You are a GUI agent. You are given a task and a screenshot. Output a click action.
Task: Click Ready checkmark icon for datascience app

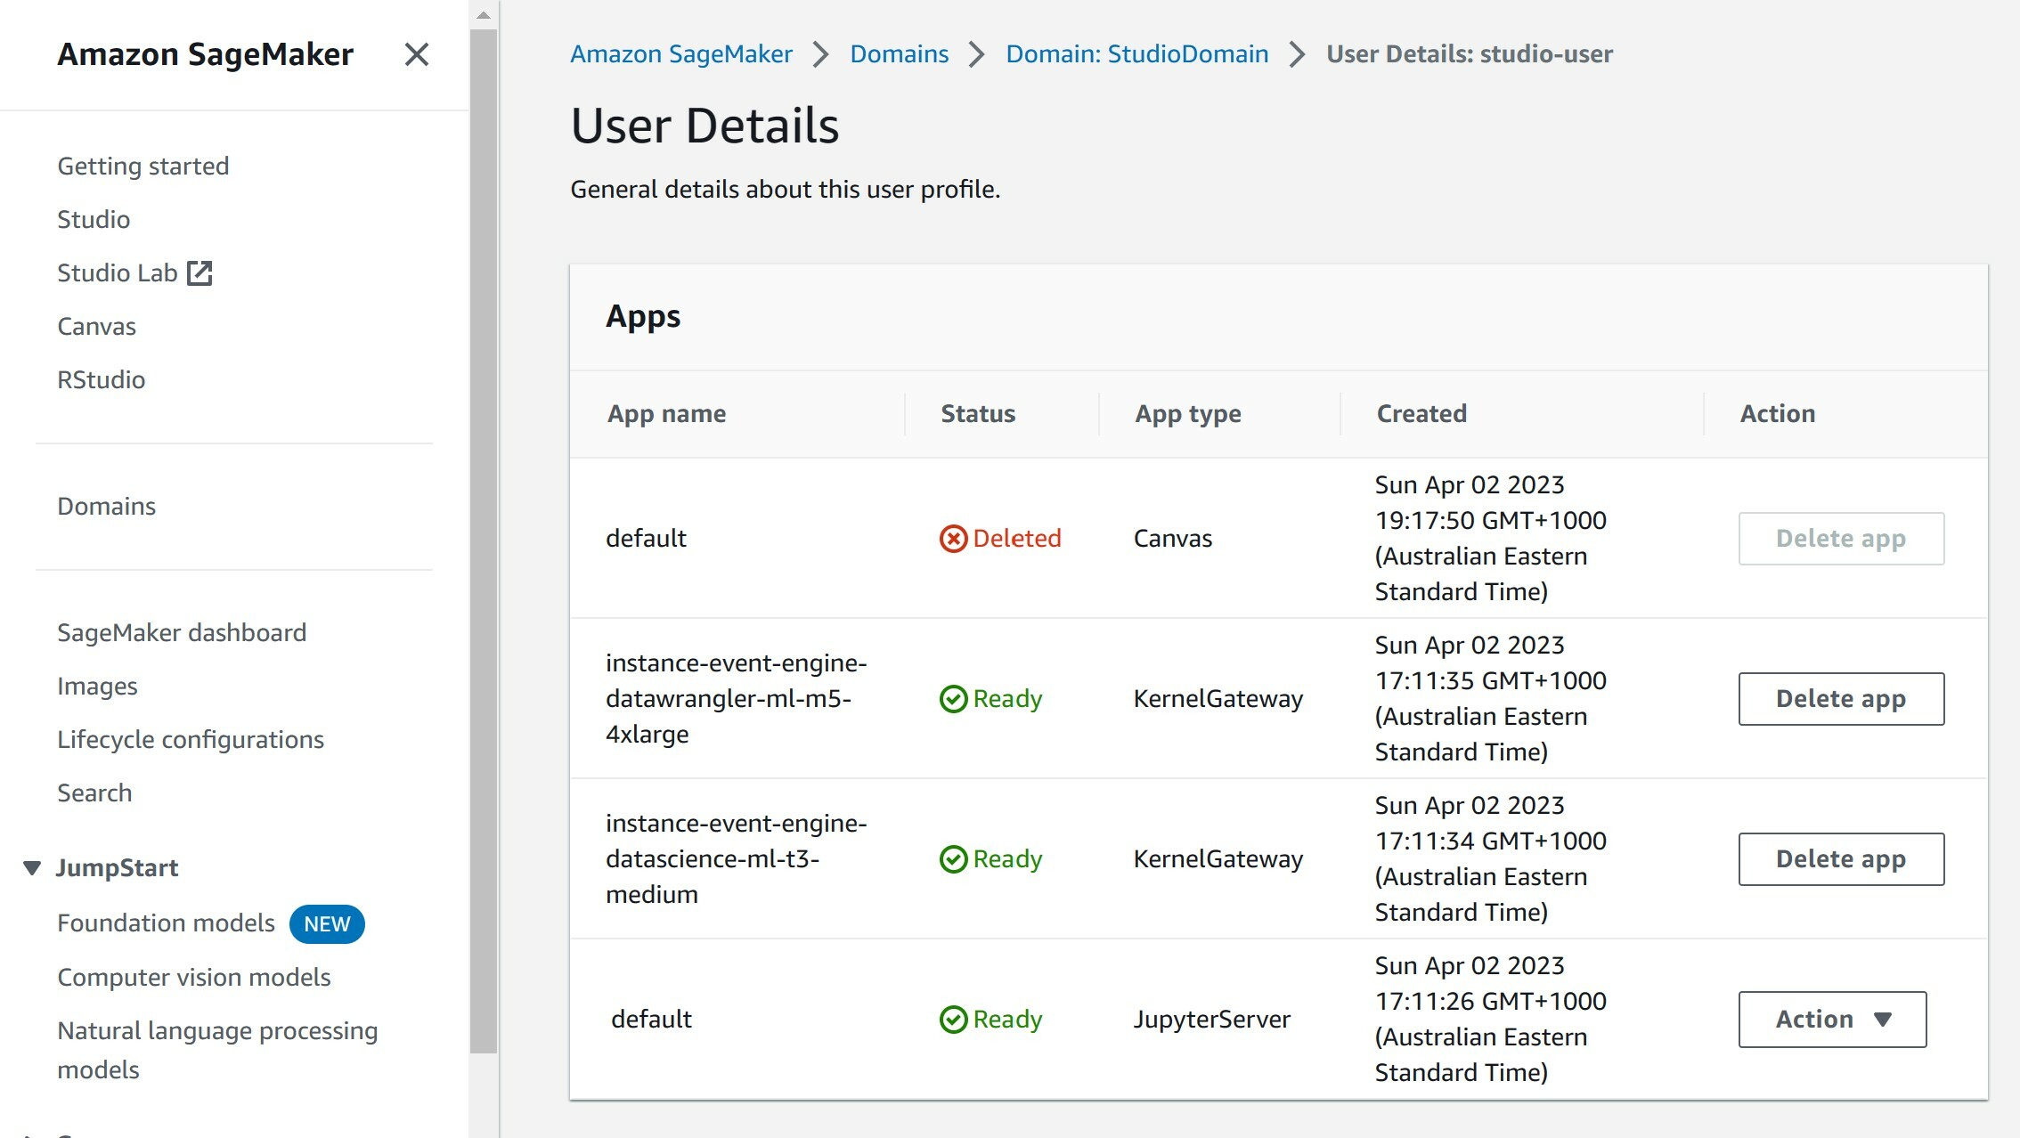click(x=953, y=859)
